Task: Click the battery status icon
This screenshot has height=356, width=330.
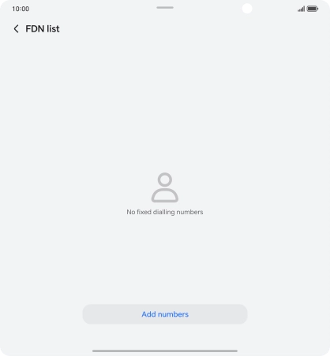Action: tap(313, 9)
